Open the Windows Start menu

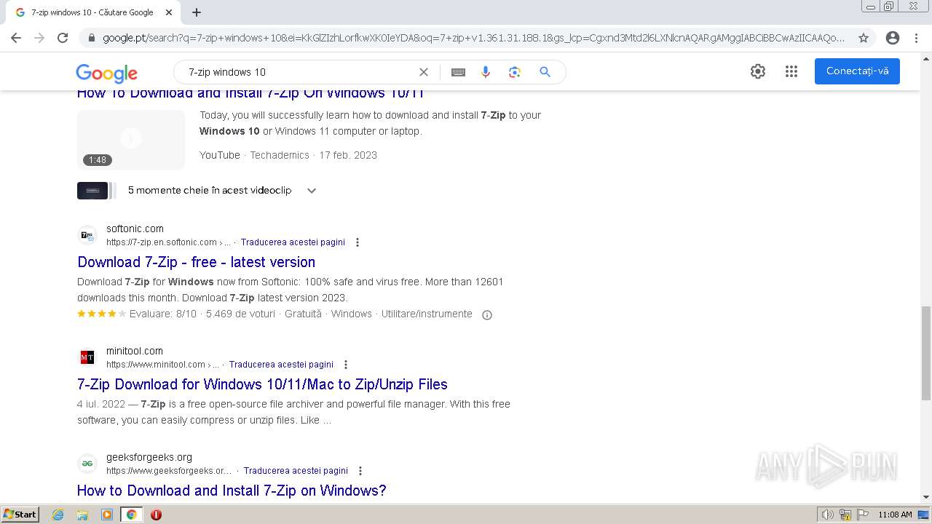[x=20, y=514]
